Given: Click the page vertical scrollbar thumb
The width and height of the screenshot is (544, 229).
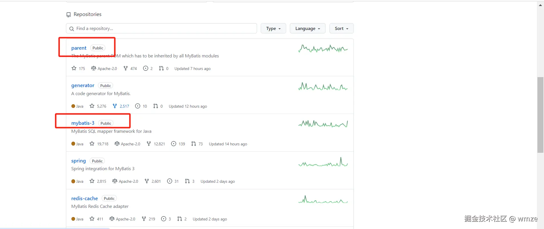Looking at the screenshot, I should (x=540, y=114).
